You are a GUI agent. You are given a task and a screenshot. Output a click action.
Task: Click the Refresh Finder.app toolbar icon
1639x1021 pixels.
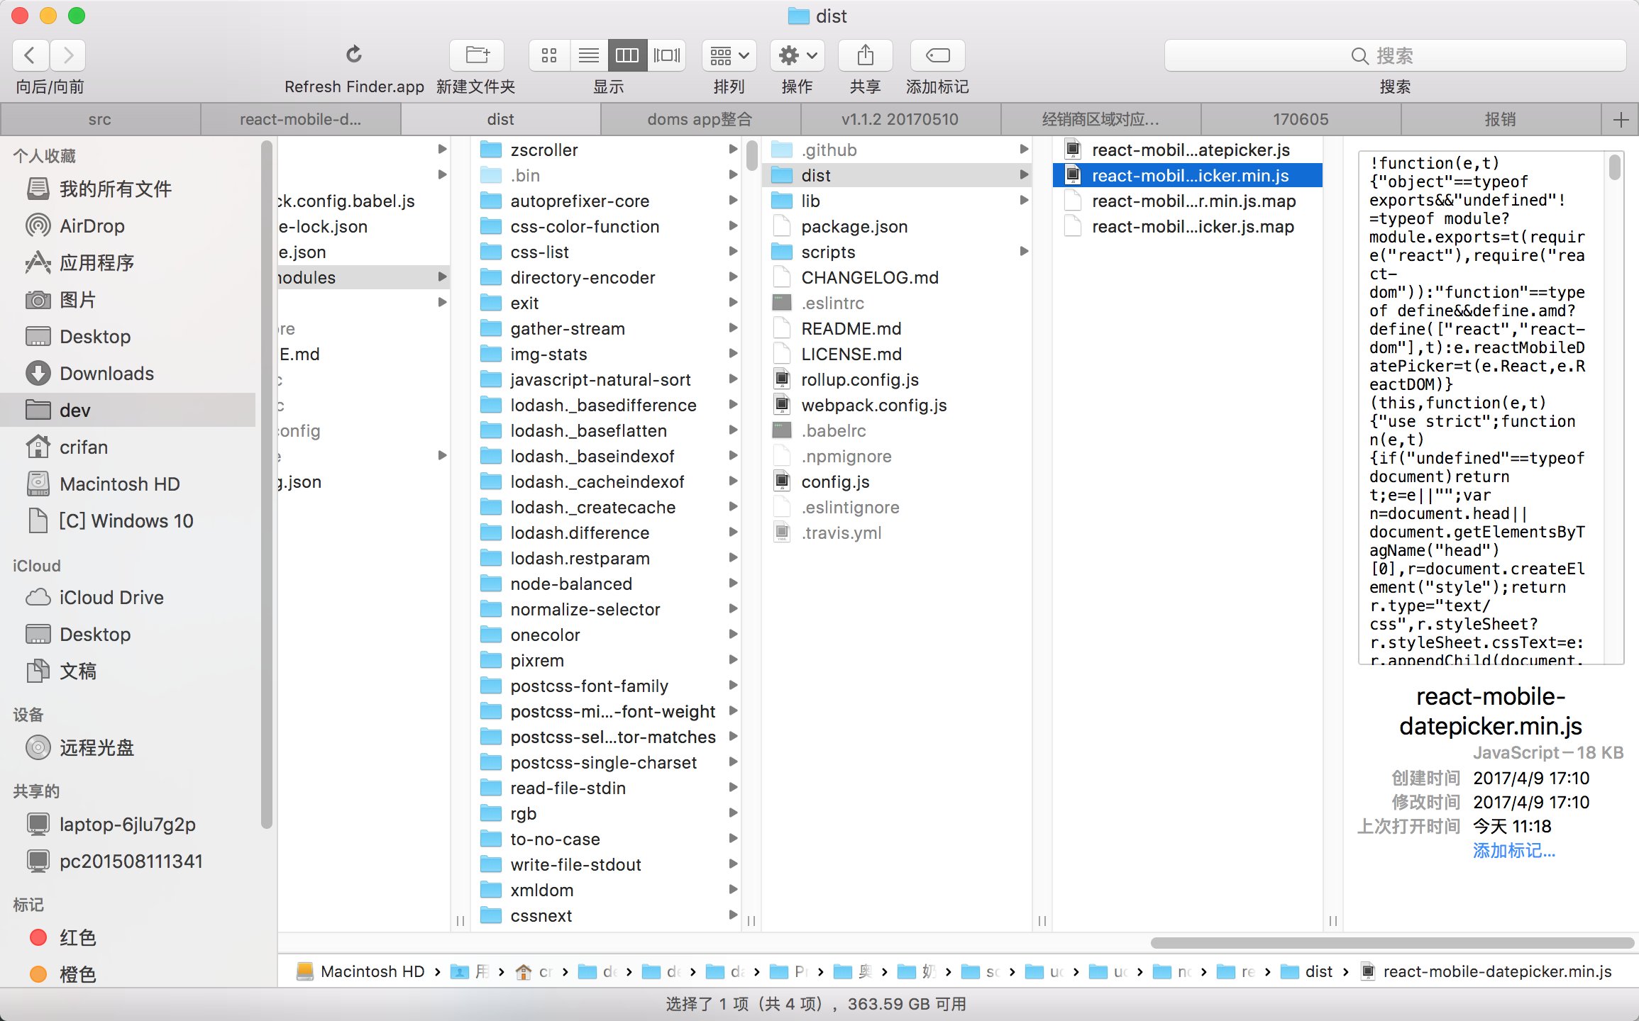354,55
